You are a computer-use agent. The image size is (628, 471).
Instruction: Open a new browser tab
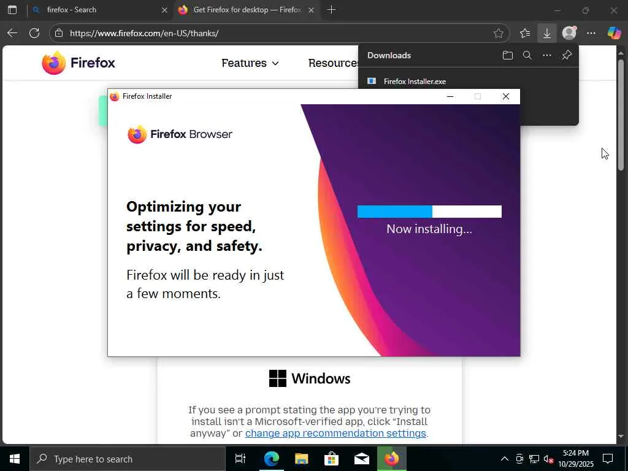coord(331,10)
